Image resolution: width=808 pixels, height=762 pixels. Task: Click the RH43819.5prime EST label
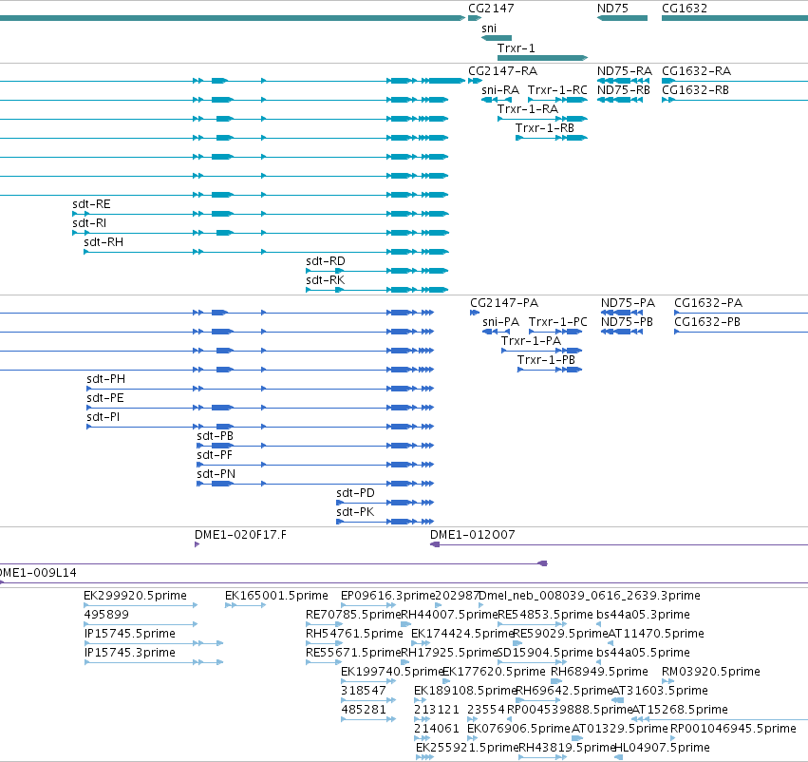[567, 748]
